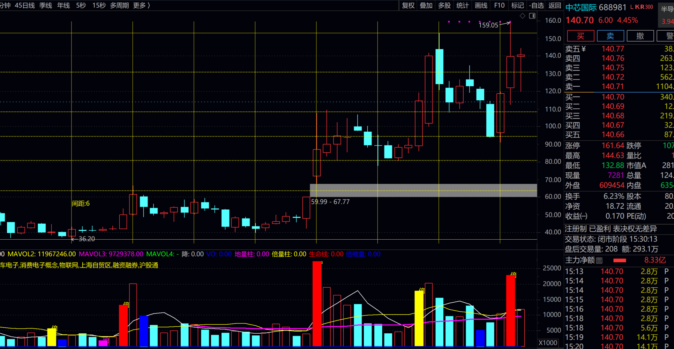Click the 生命线 indicator label

pos(326,254)
